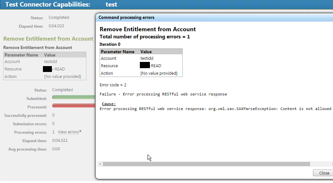
Task: Click the green Submitted progress bar
Action: pyautogui.click(x=73, y=98)
